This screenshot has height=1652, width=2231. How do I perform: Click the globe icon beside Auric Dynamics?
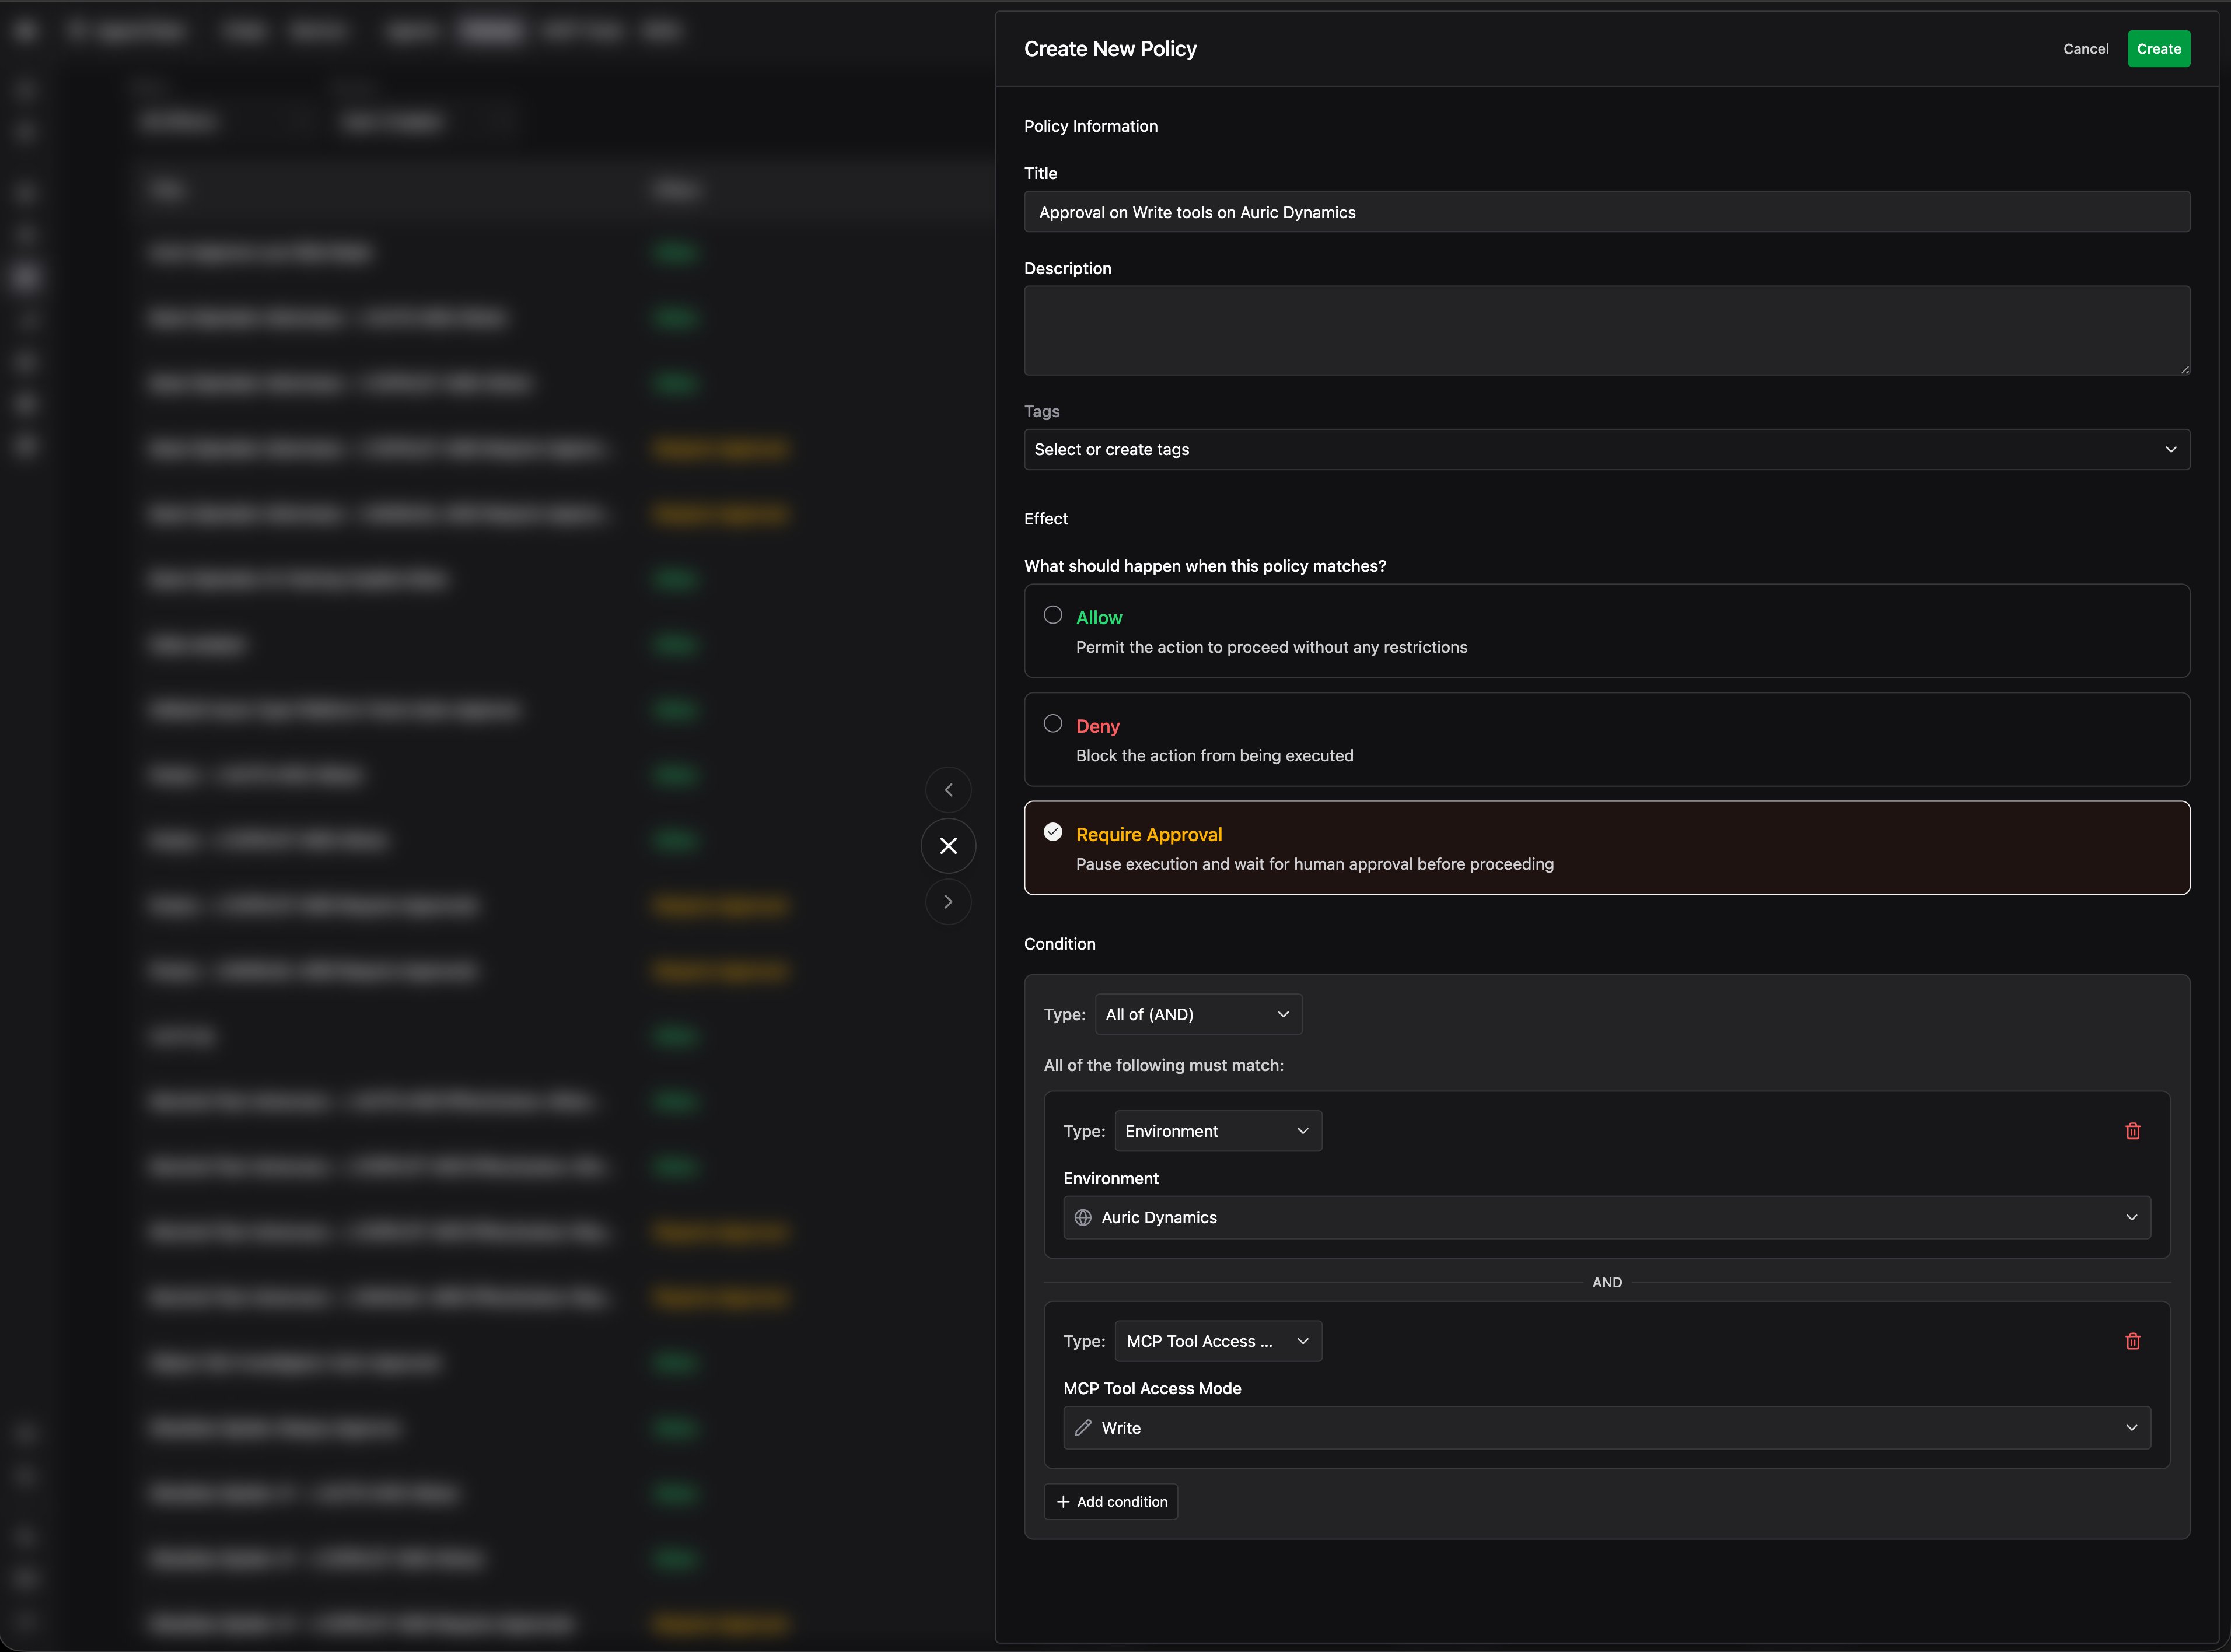pyautogui.click(x=1083, y=1218)
